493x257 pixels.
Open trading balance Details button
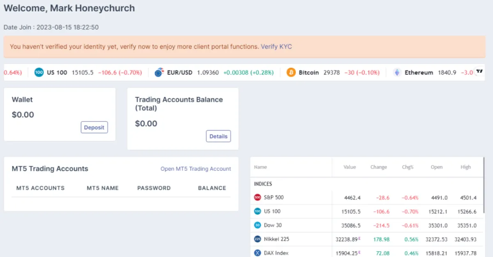click(218, 136)
